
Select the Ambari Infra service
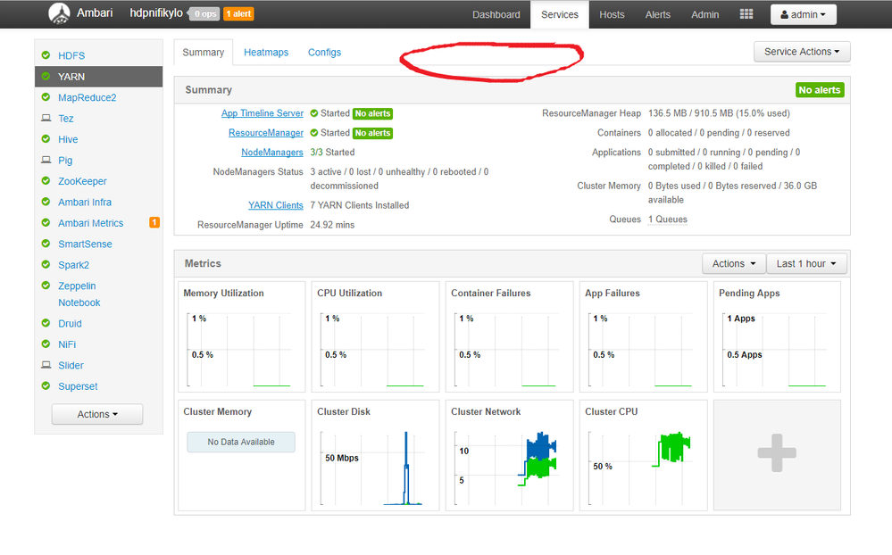click(85, 203)
